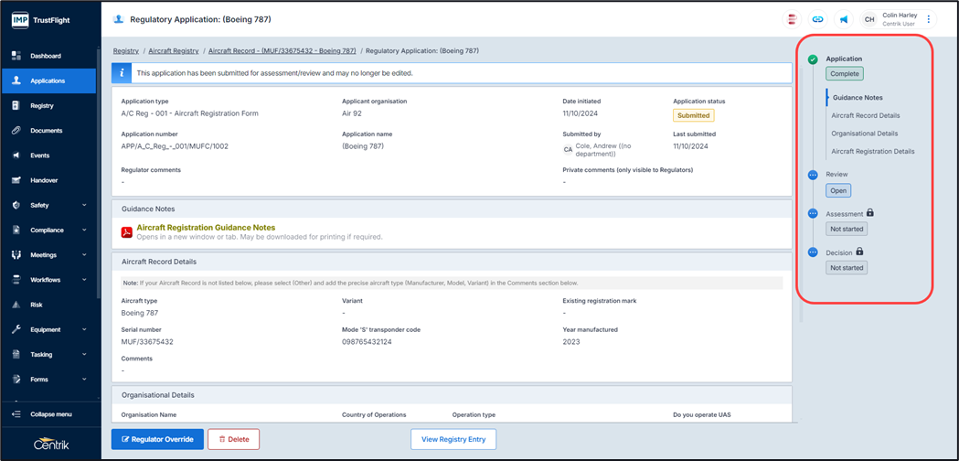
Task: Click the red database icon in header
Action: (x=792, y=19)
